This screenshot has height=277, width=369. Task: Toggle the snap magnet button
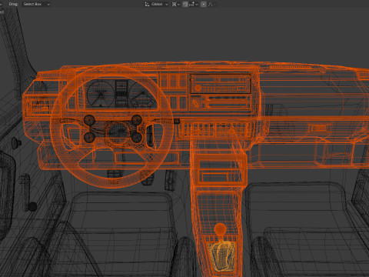pyautogui.click(x=185, y=4)
